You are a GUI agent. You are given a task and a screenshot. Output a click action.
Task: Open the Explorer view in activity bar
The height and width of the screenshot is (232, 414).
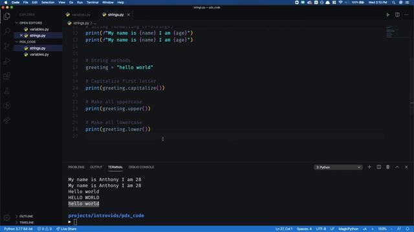click(7, 16)
